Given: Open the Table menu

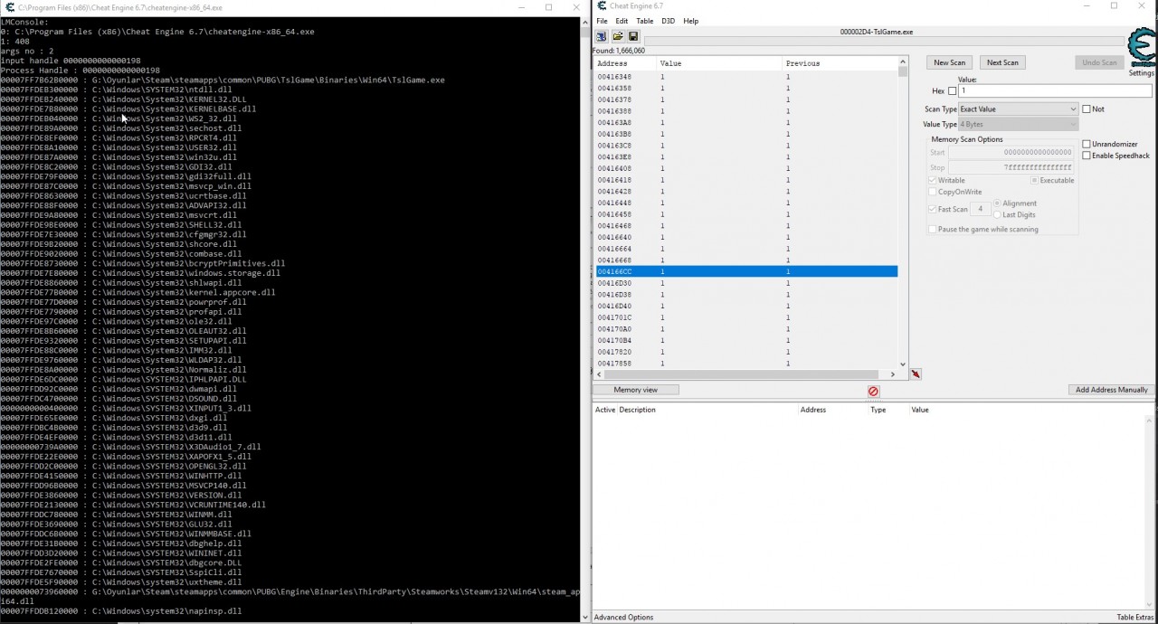Looking at the screenshot, I should (x=644, y=21).
